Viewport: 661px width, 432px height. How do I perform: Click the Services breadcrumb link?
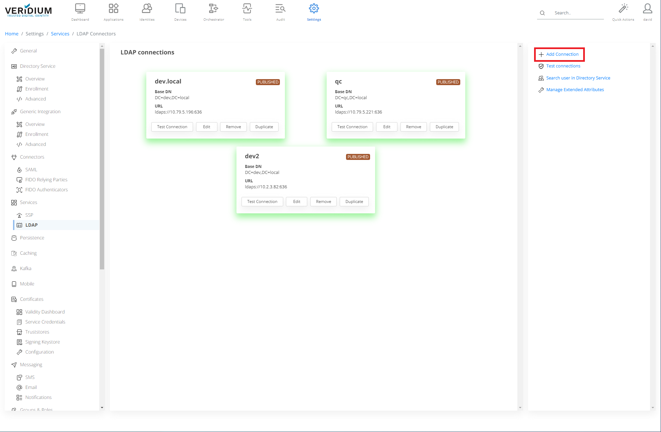(x=60, y=34)
